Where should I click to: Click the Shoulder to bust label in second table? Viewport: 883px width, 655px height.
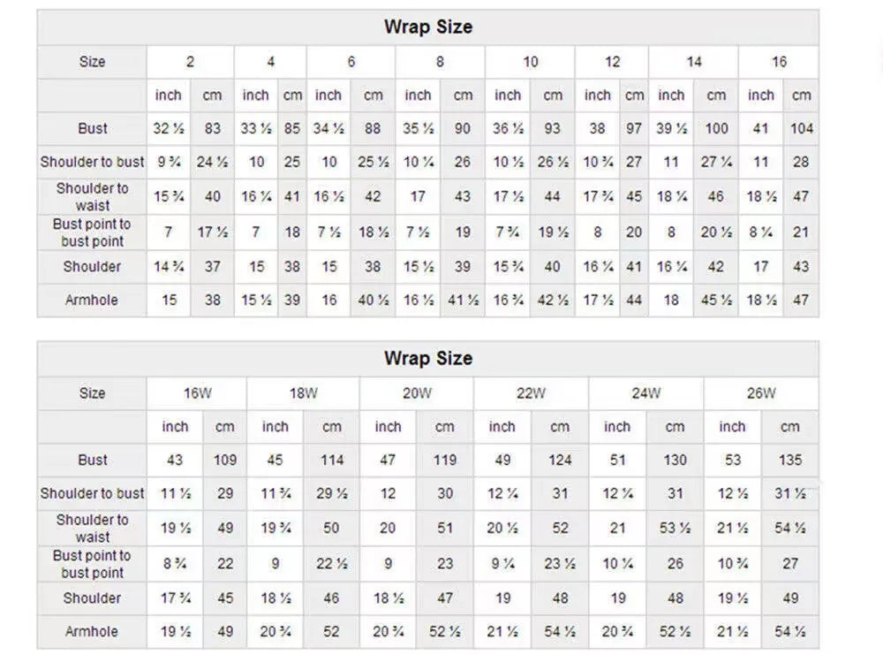pos(93,493)
